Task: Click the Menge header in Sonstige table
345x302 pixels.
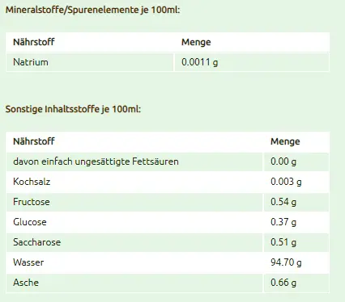Action: pos(285,141)
